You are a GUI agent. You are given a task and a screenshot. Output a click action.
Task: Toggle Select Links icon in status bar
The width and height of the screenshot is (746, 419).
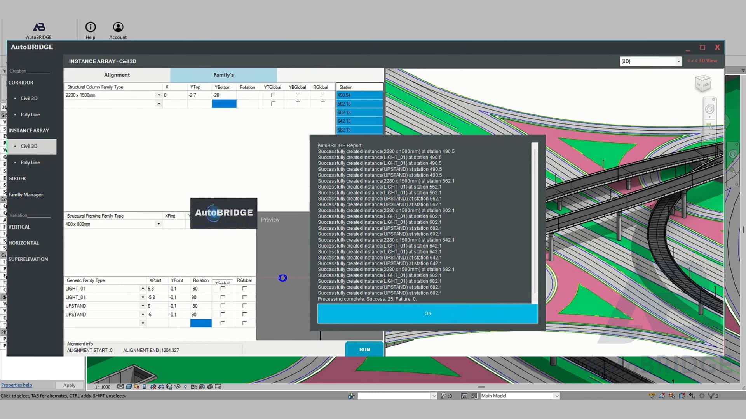652,396
